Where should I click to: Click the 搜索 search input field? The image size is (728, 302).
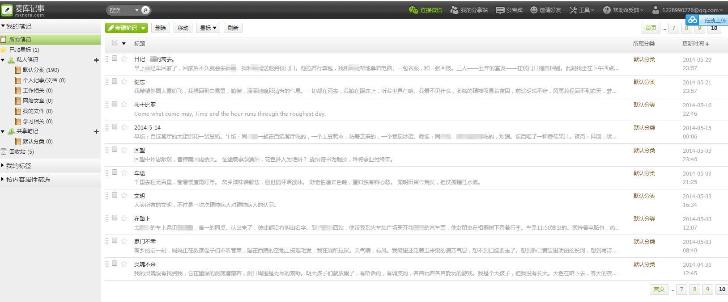120,10
